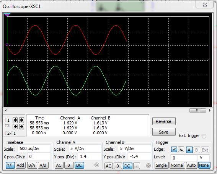Save the oscilloscope data

coord(164,132)
